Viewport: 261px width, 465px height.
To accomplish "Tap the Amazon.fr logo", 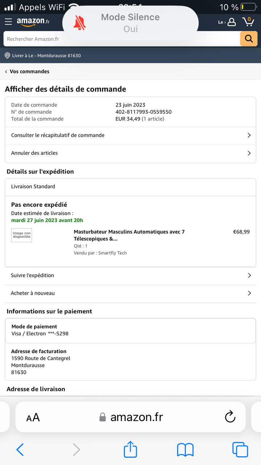I will coord(33,22).
